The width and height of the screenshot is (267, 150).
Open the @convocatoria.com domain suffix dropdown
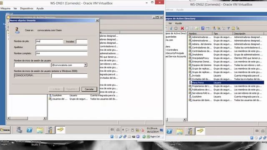(x=85, y=65)
